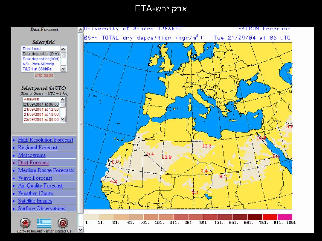Open Weather Charts link

[x=35, y=193]
